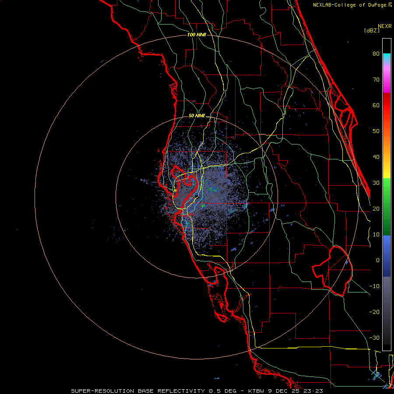
Task: Select the -30 value on the dBZ scale
Action: point(374,338)
